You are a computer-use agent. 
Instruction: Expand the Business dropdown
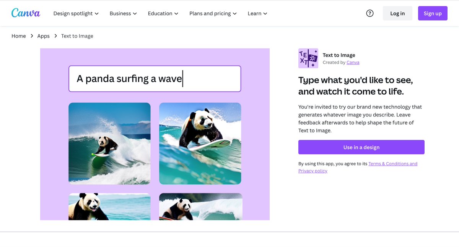[x=123, y=13]
